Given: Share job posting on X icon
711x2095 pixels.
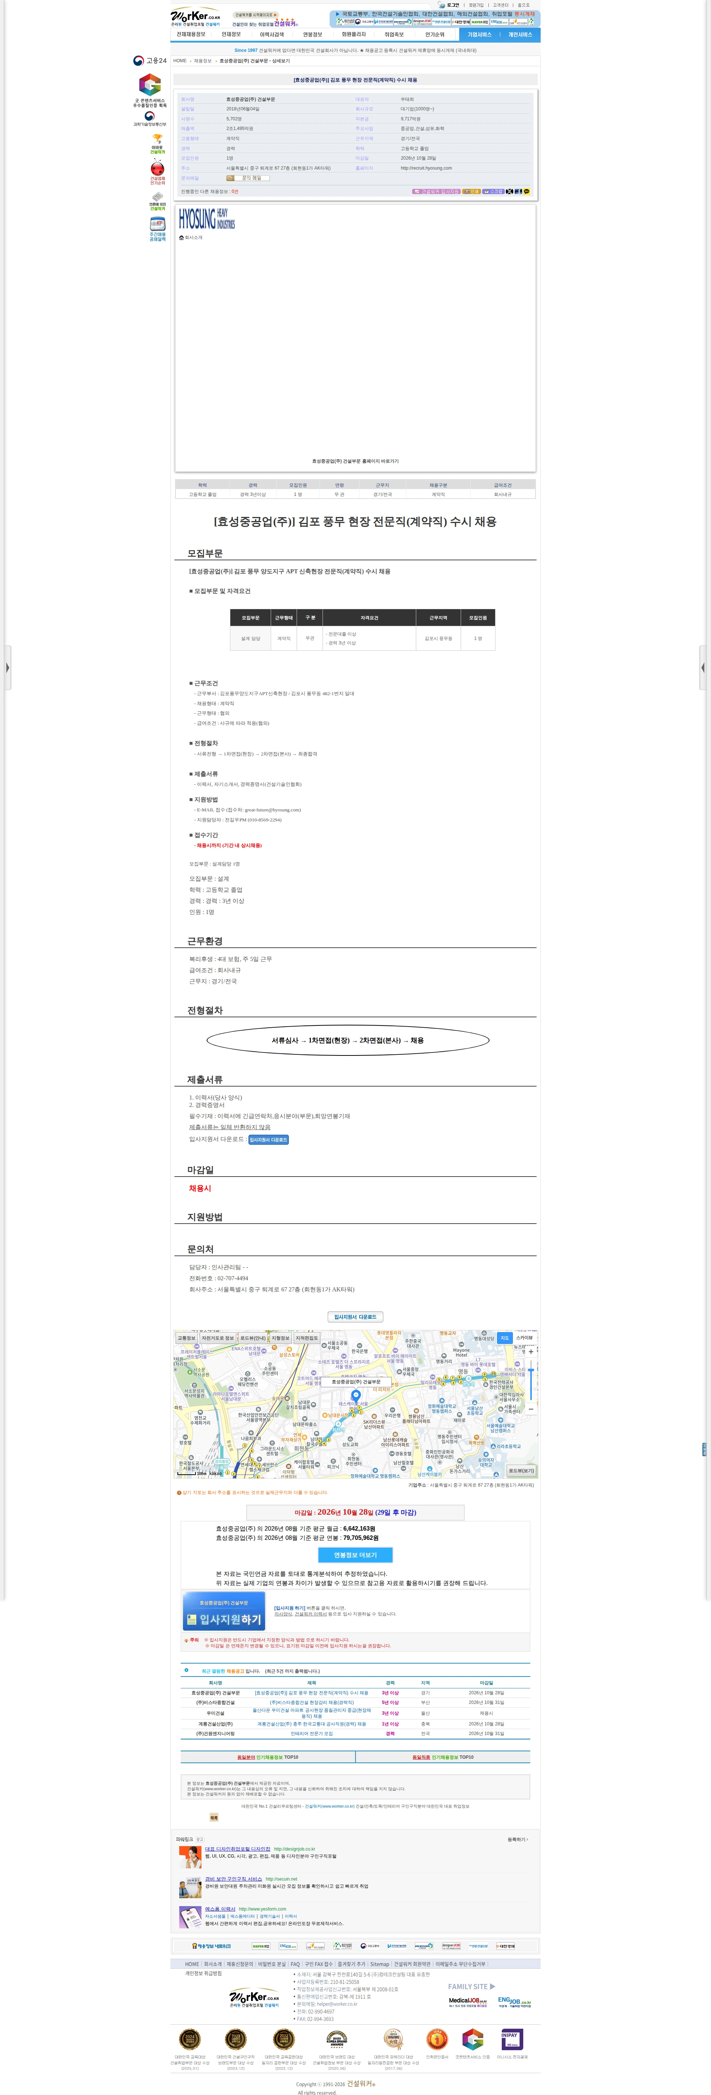Looking at the screenshot, I should click(x=509, y=191).
